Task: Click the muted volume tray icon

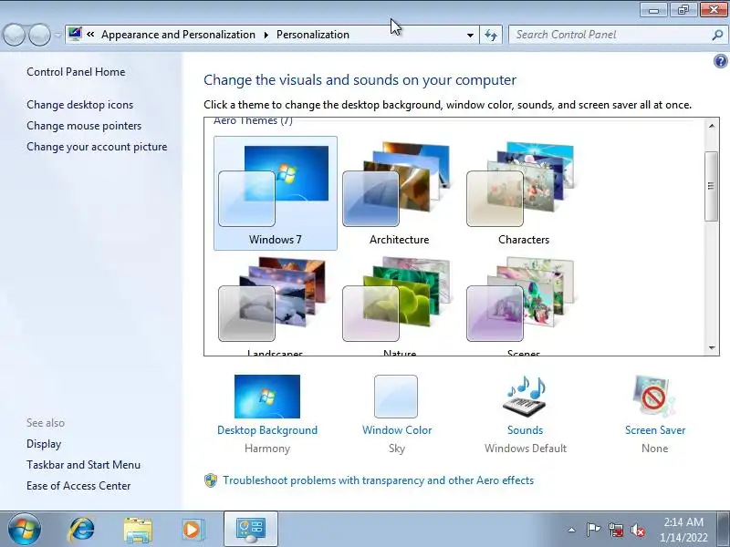Action: (x=638, y=530)
